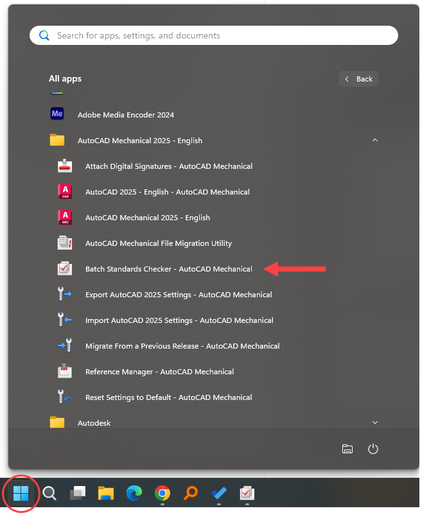The height and width of the screenshot is (513, 447).
Task: Open Batch Standards Checker taskbar icon
Action: [x=247, y=493]
